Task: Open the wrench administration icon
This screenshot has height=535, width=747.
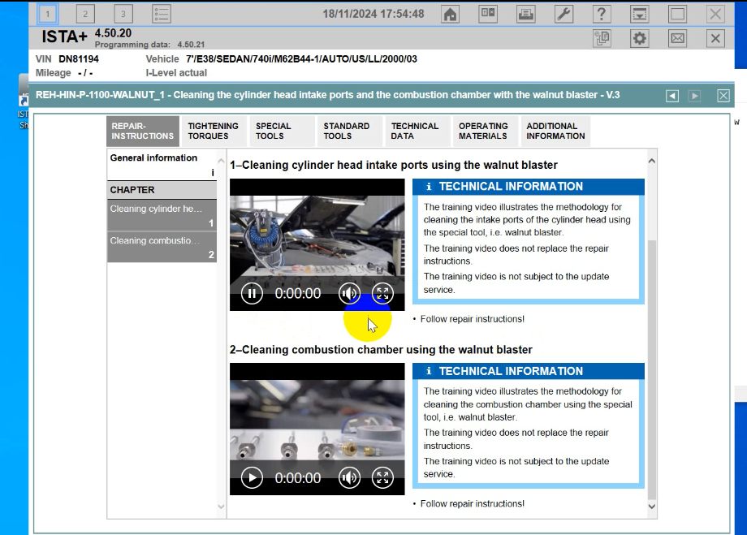Action: coord(563,14)
